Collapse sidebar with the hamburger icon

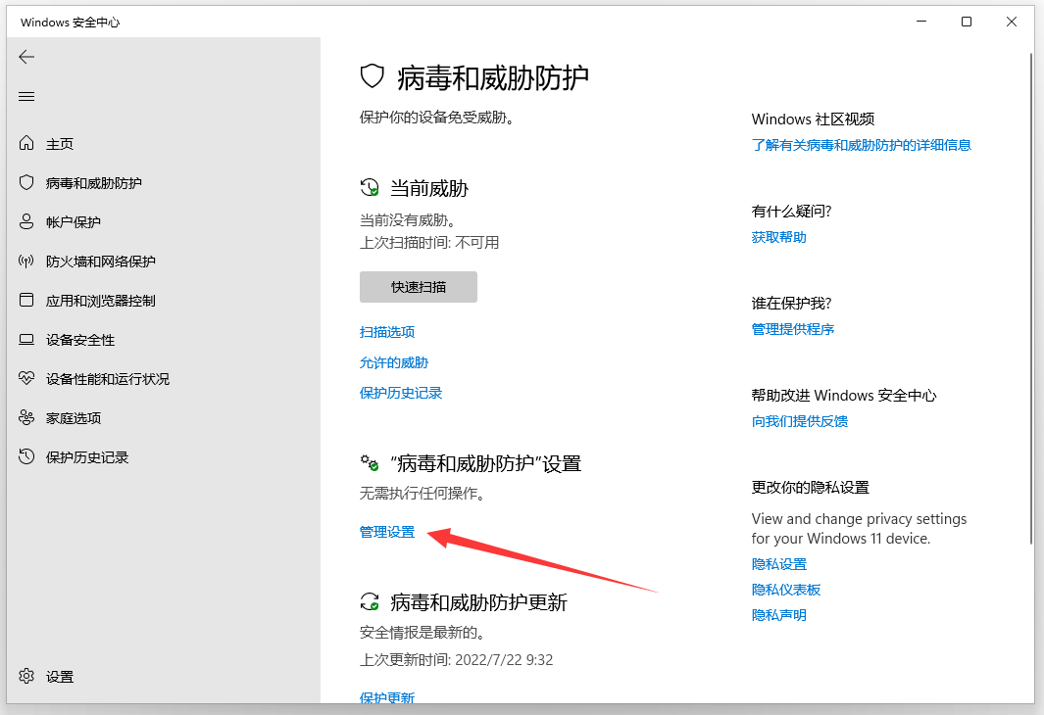point(26,96)
